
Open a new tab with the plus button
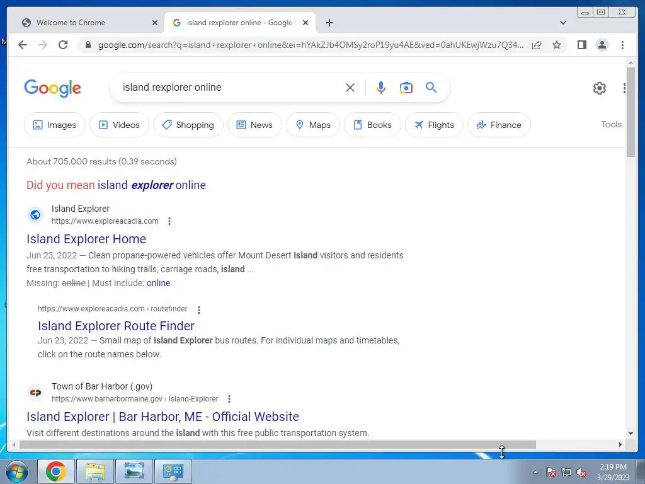tap(329, 23)
